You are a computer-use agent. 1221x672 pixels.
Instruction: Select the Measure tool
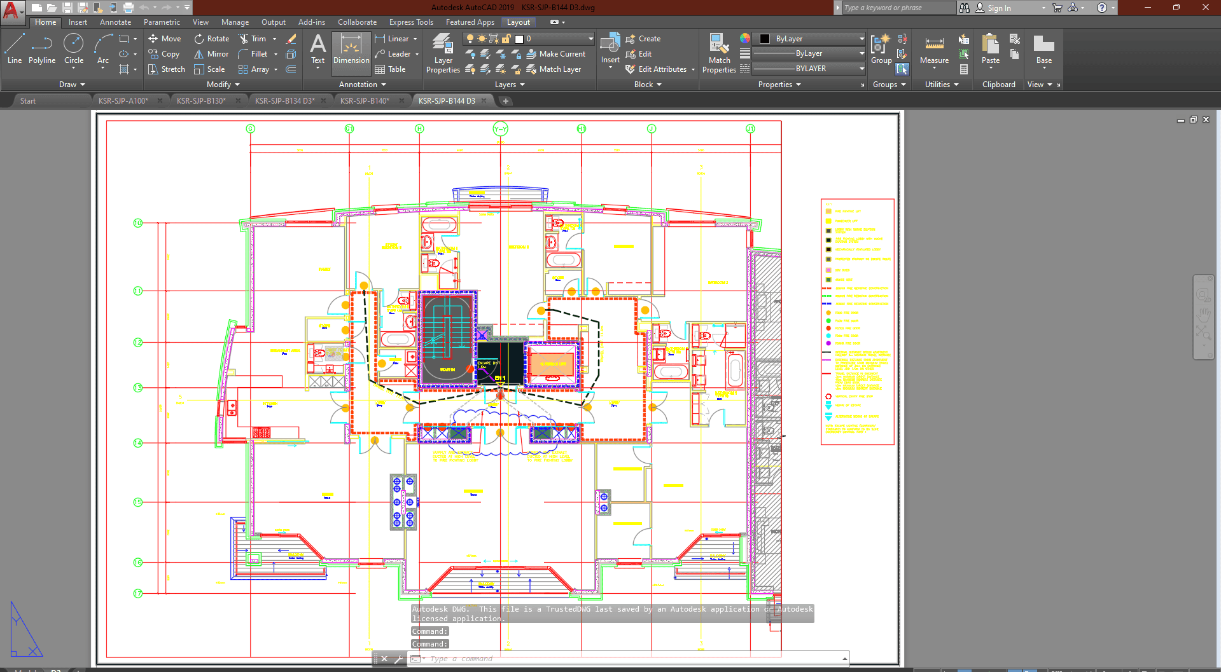click(934, 50)
